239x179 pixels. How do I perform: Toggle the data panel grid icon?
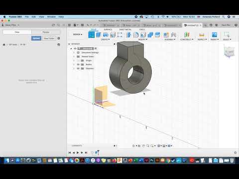pos(70,25)
